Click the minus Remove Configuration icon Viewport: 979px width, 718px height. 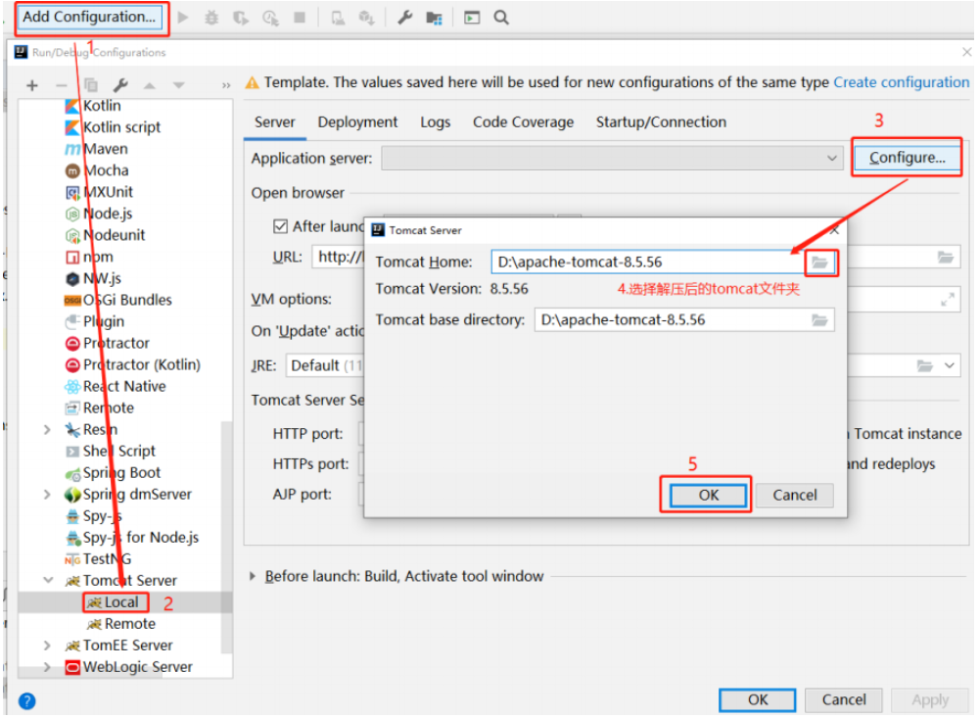point(61,85)
